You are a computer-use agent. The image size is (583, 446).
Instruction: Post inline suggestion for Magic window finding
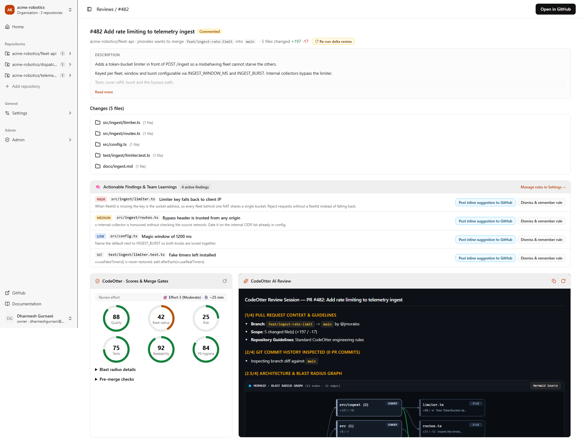pyautogui.click(x=485, y=240)
